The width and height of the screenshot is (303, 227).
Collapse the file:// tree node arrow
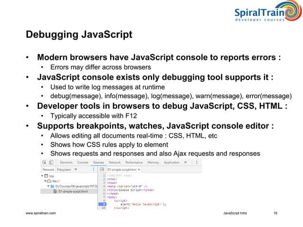[45, 181]
